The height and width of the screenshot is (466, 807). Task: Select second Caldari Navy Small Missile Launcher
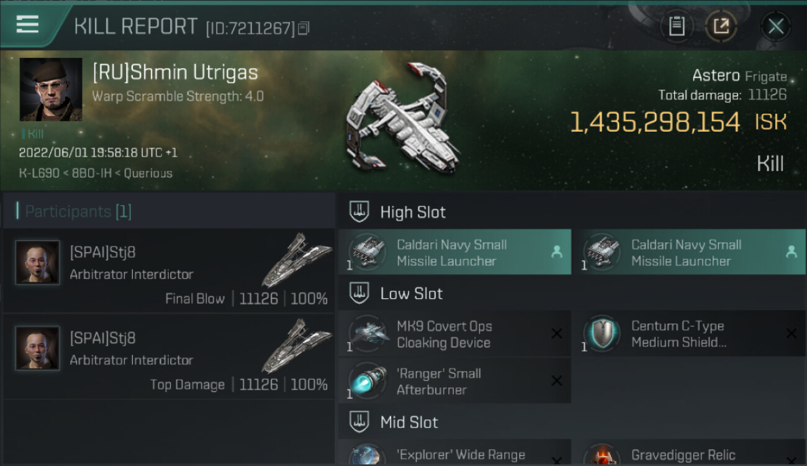(x=688, y=252)
